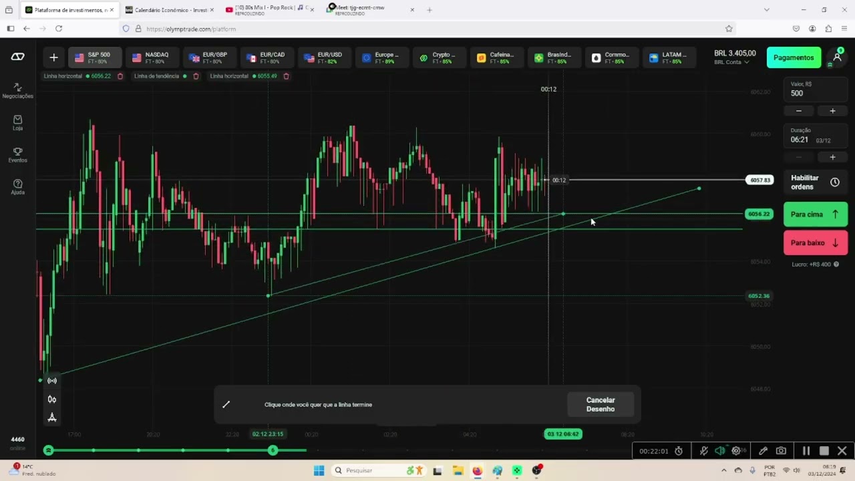
Task: Delete the Linha de tendência drawing
Action: [196, 76]
